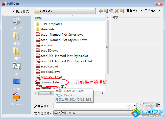Open the 收藏夹 favorites location

click(x=16, y=54)
